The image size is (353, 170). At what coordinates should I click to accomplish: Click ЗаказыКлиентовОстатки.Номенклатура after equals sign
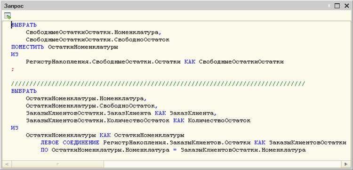[x=243, y=150]
